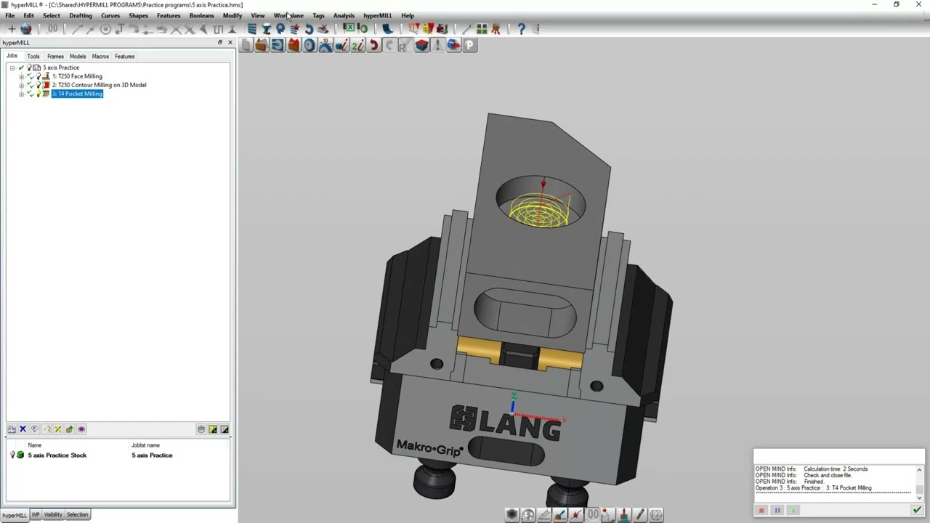
Task: Collapse the 5 axis Practice joblist node
Action: click(12, 68)
